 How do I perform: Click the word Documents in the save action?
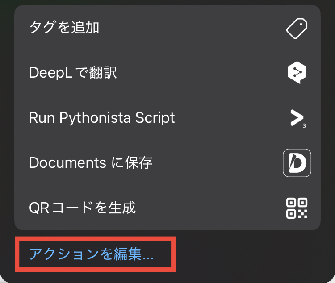pyautogui.click(x=67, y=163)
